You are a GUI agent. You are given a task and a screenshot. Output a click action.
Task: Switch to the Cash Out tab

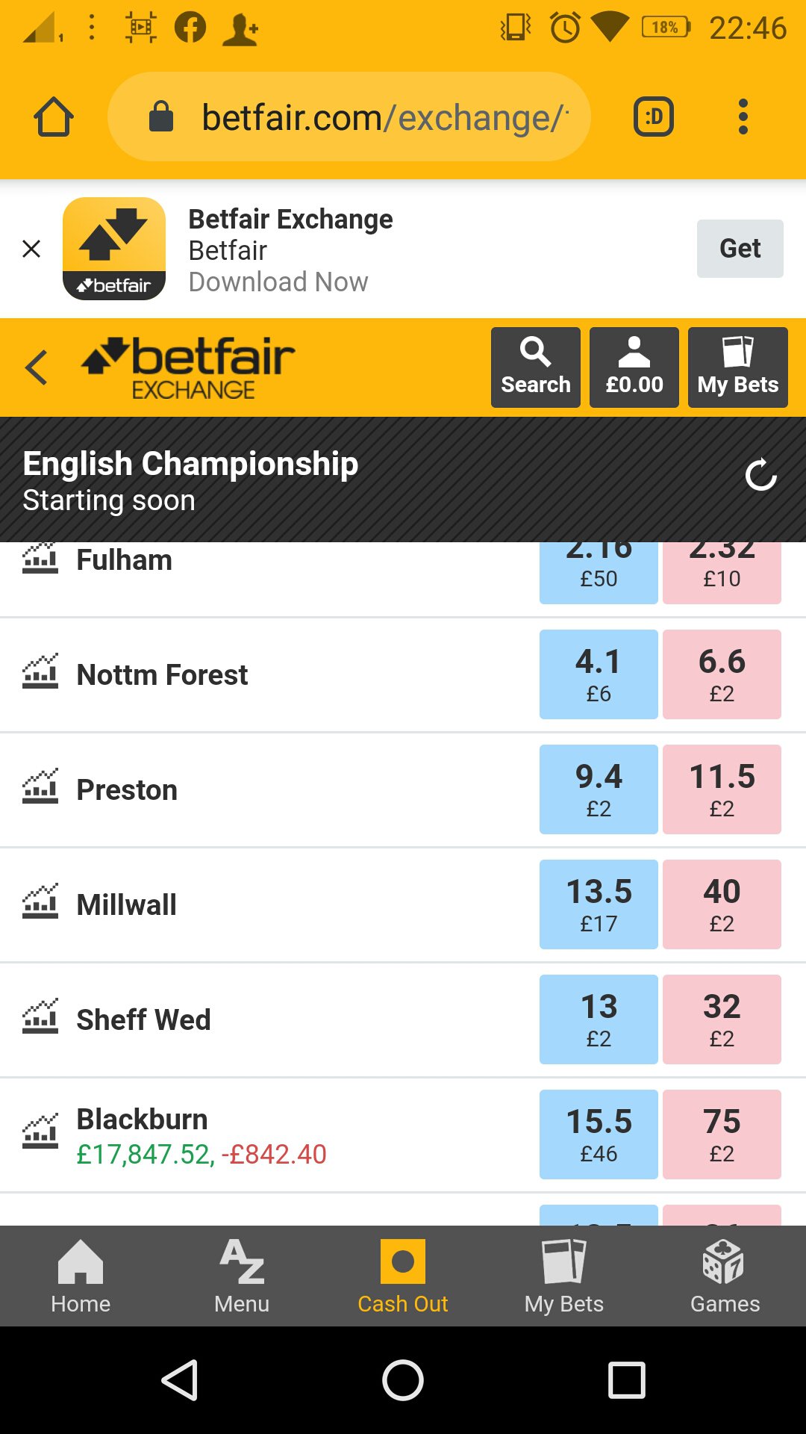tap(403, 1276)
